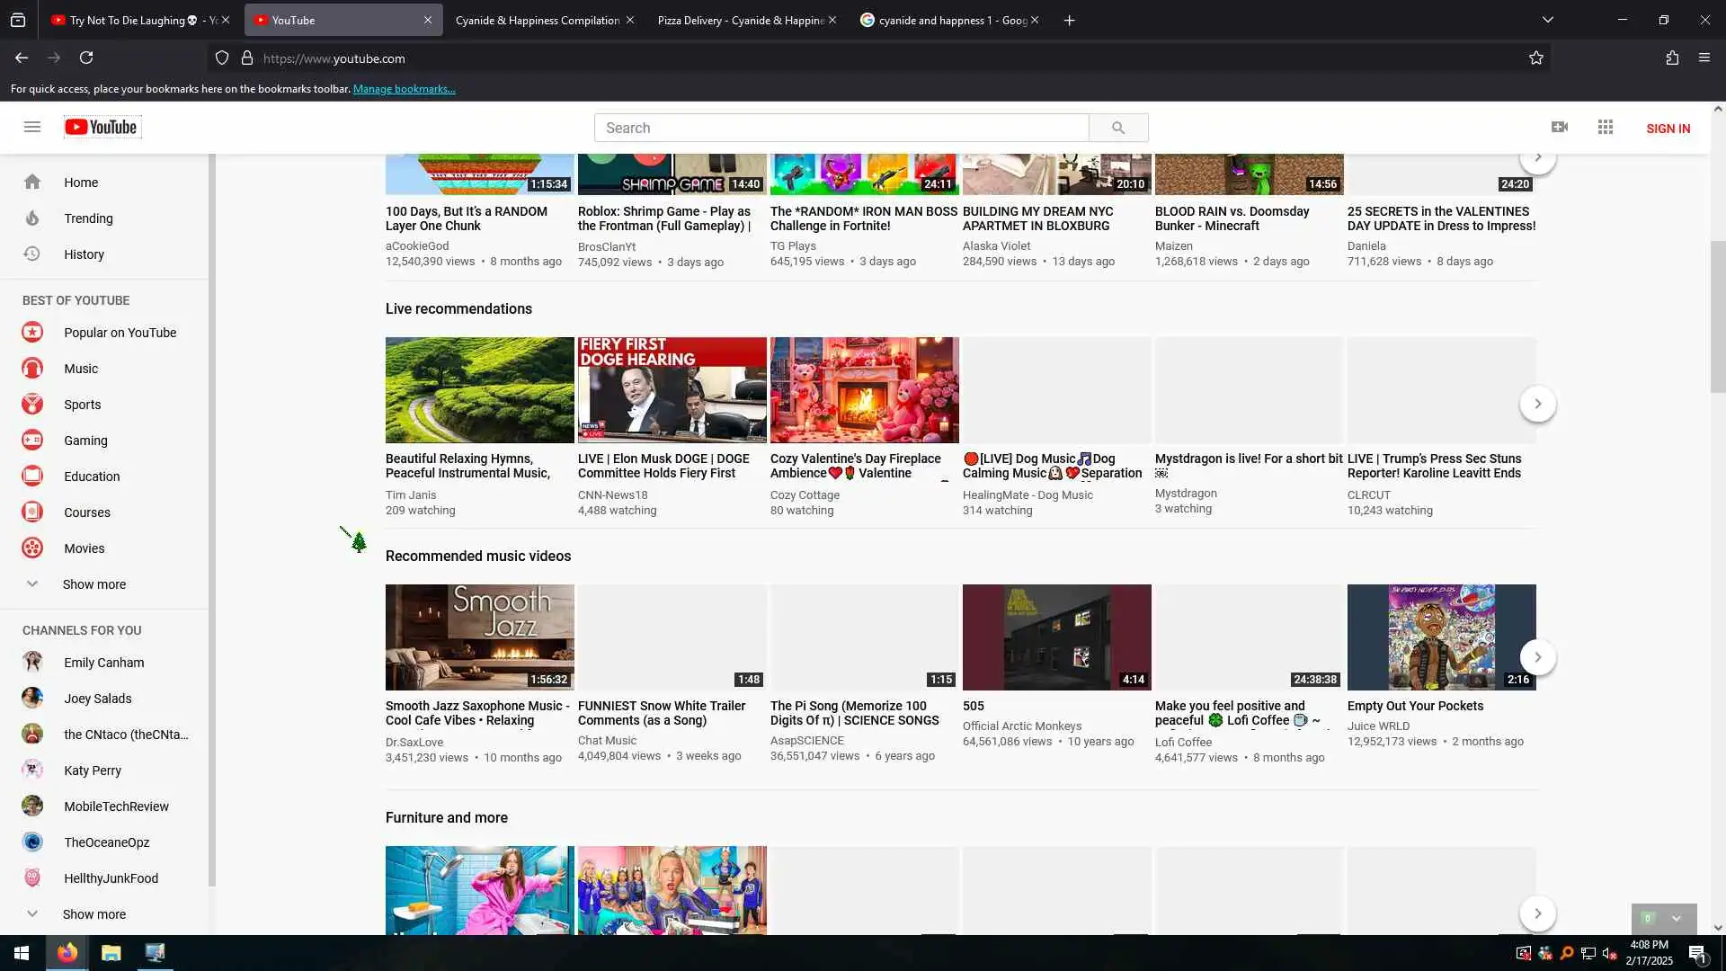Image resolution: width=1726 pixels, height=971 pixels.
Task: Open the Manage bookmarks link
Action: click(404, 89)
